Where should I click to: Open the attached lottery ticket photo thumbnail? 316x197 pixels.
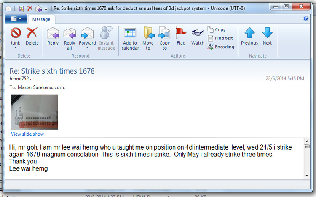[x=34, y=112]
